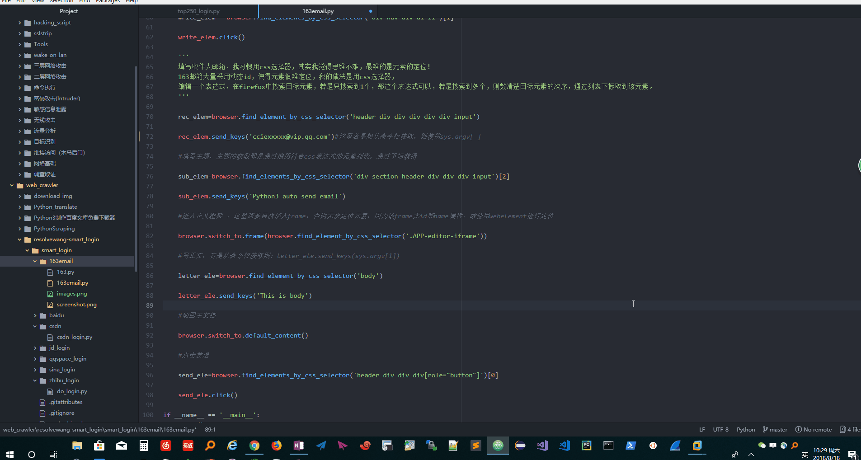Click the project tree vertical scrollbar
861x460 pixels.
tap(136, 169)
